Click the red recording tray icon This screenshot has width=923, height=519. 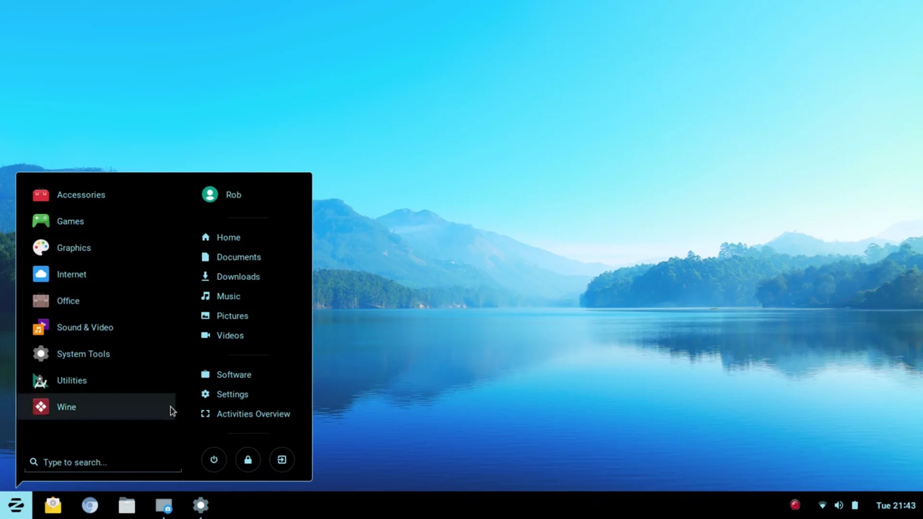795,505
